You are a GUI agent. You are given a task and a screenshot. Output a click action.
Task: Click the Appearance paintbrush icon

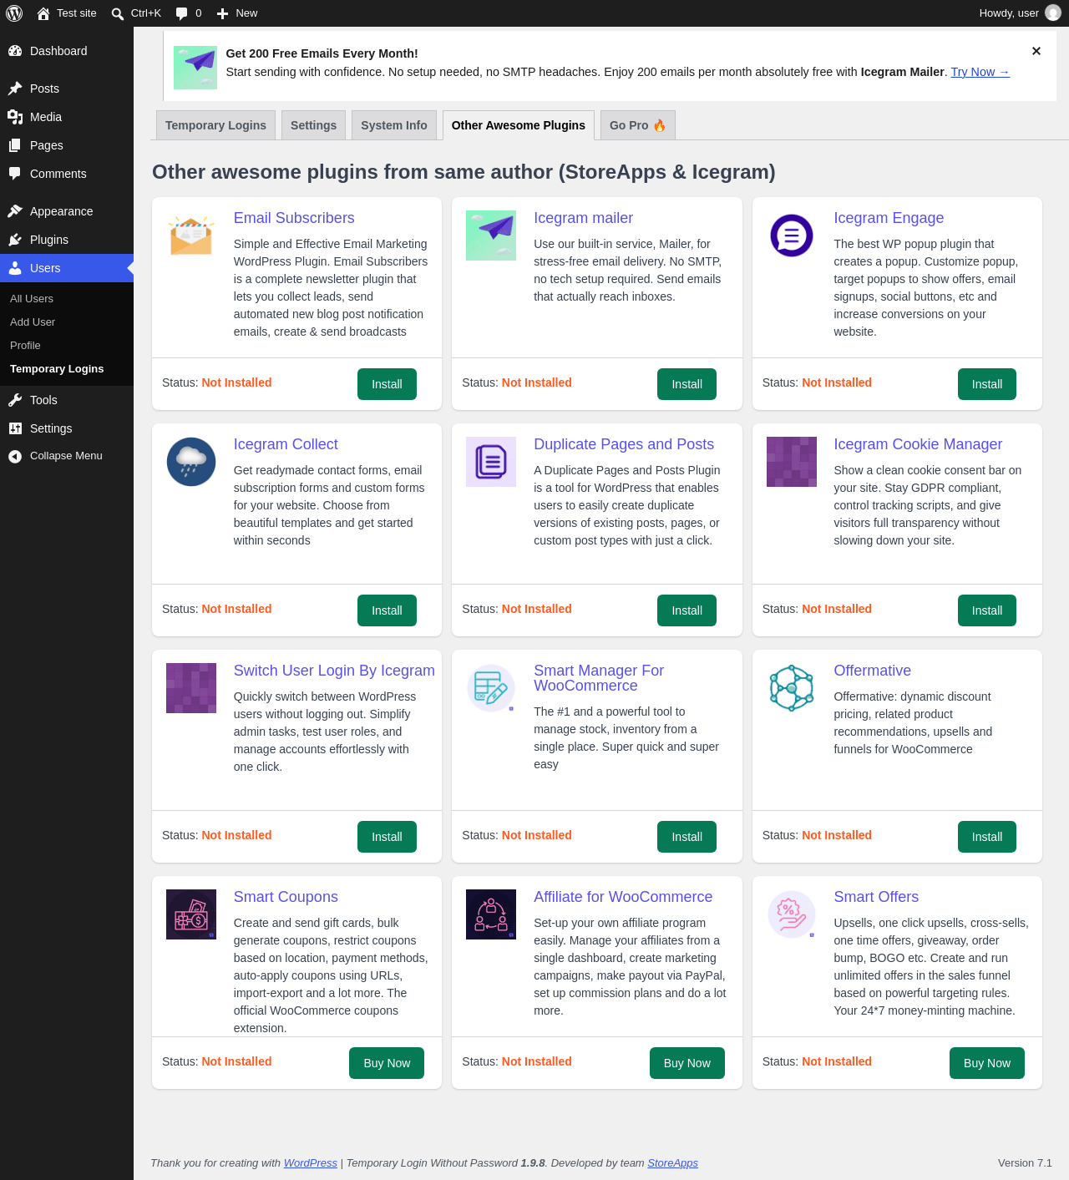click(15, 211)
